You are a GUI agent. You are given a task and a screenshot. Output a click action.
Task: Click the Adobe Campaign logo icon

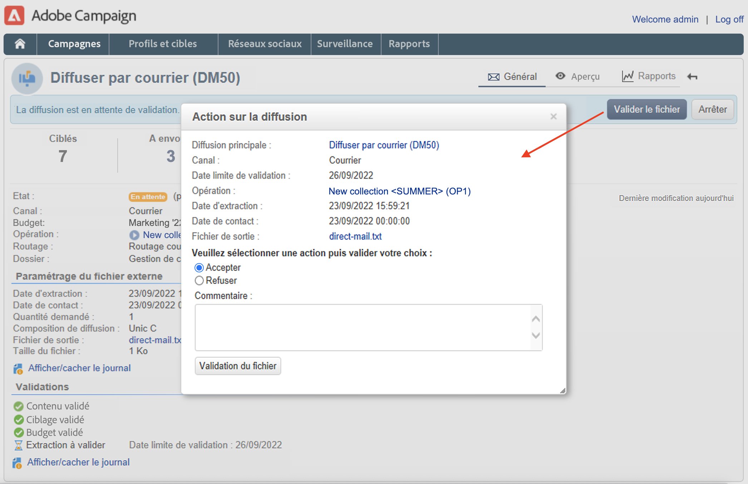click(14, 16)
